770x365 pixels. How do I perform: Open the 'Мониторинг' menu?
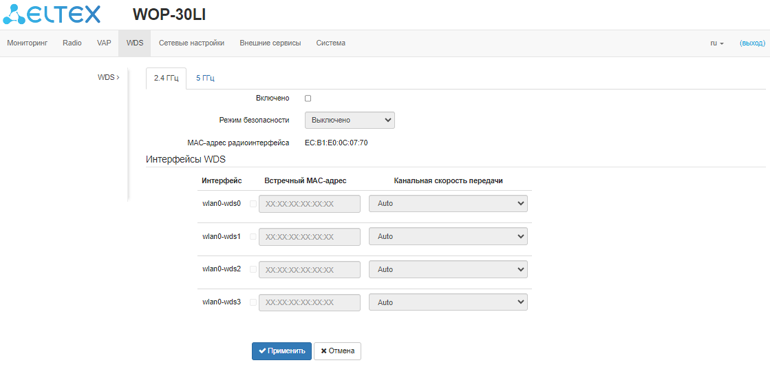pyautogui.click(x=28, y=43)
